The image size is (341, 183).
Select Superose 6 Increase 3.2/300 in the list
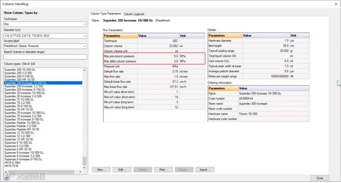tap(22, 156)
